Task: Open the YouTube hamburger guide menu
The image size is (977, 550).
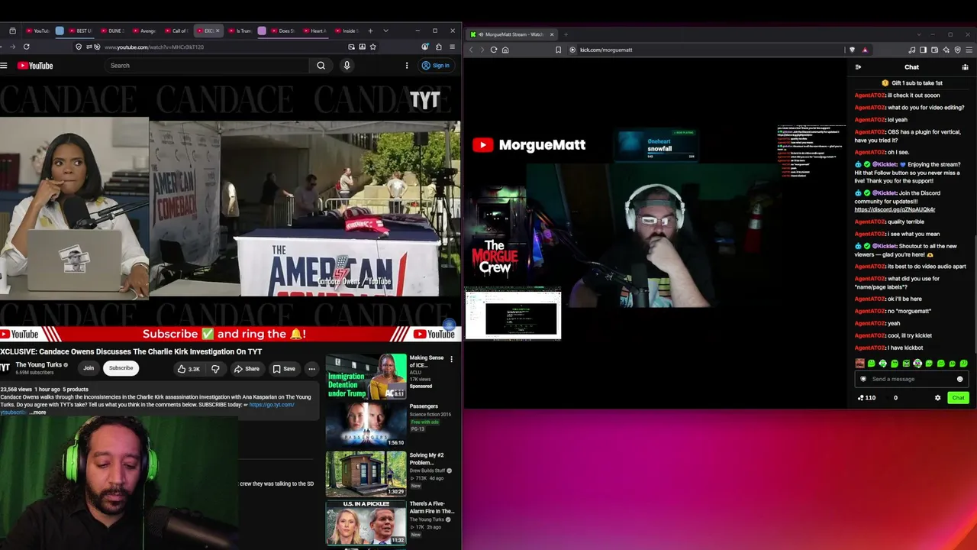Action: 4,66
